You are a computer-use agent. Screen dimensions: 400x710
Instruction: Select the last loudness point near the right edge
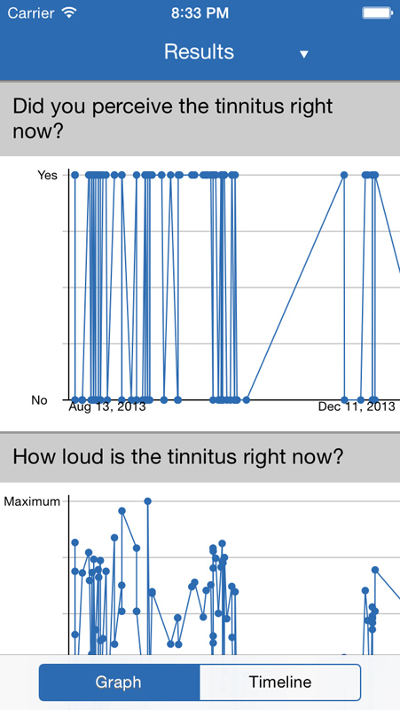pyautogui.click(x=374, y=570)
